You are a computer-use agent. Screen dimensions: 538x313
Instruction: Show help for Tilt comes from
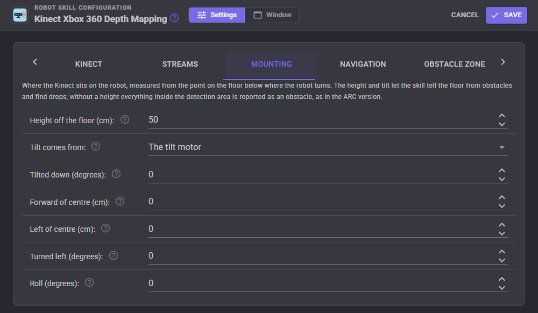pyautogui.click(x=96, y=147)
